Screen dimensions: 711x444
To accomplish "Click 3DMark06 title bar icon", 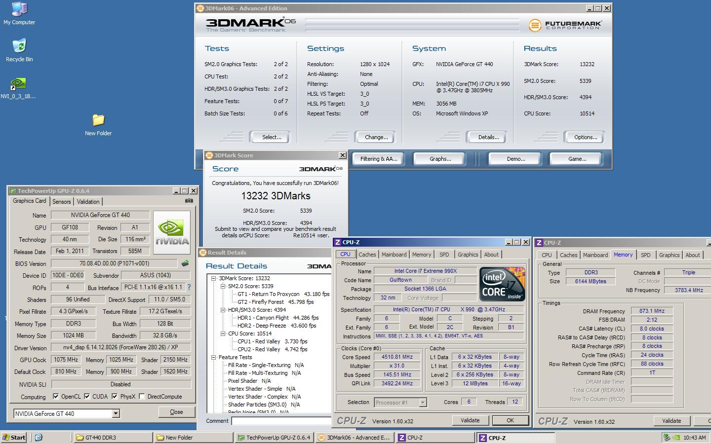I will (x=200, y=8).
